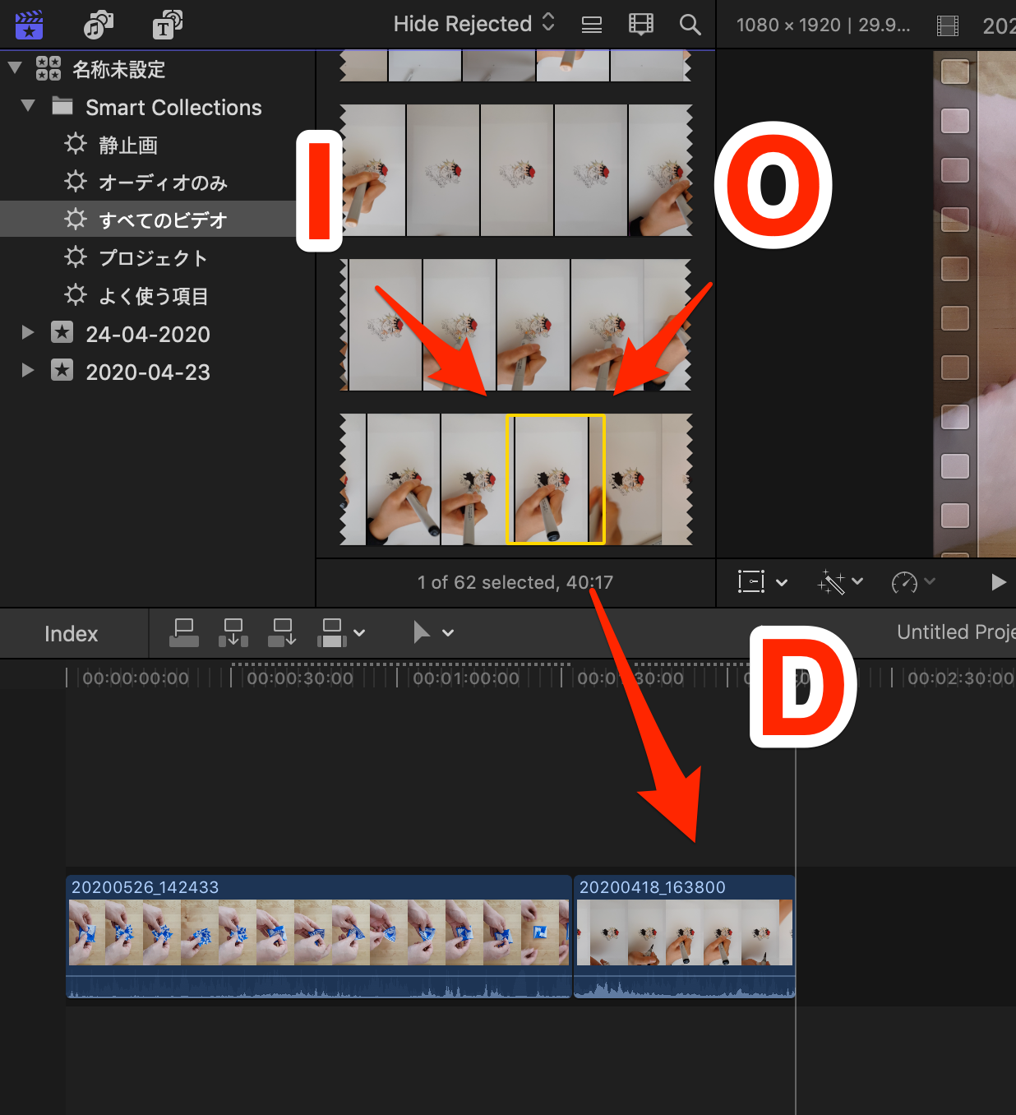Viewport: 1016px width, 1115px height.
Task: Overwrite with the selected clip
Action: point(332,633)
